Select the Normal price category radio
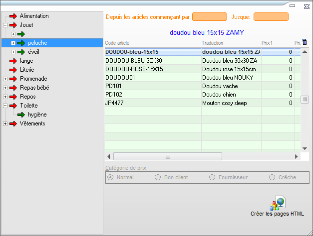313x236 pixels. (110, 177)
